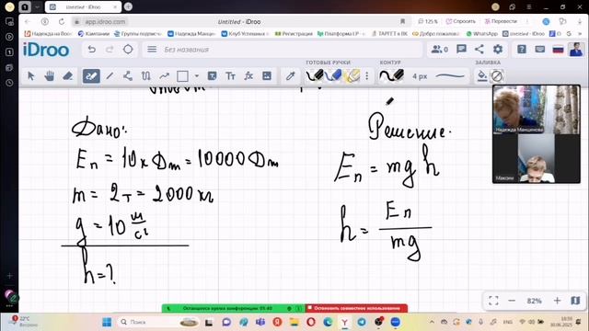Reload the browser page
Image resolution: width=589 pixels, height=331 pixels.
click(x=62, y=22)
